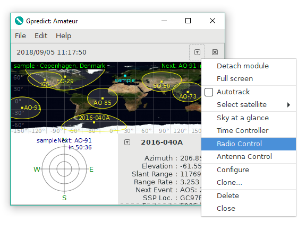Image resolution: width=306 pixels, height=232 pixels.
Task: Click the green 'Next: AO-91' map label
Action: [181, 66]
